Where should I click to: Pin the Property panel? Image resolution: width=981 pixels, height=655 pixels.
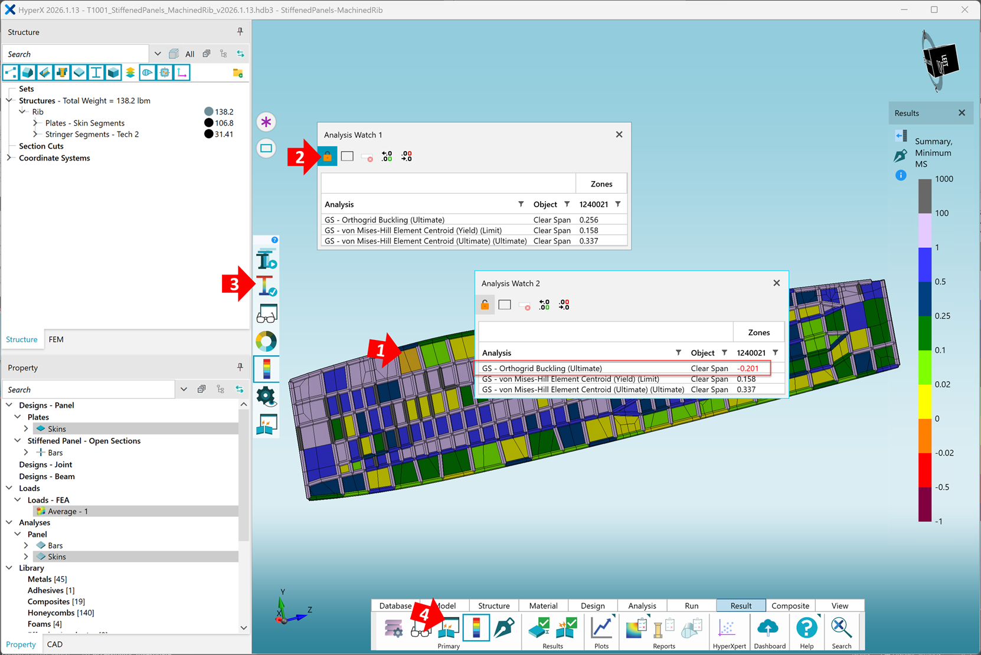pyautogui.click(x=240, y=367)
